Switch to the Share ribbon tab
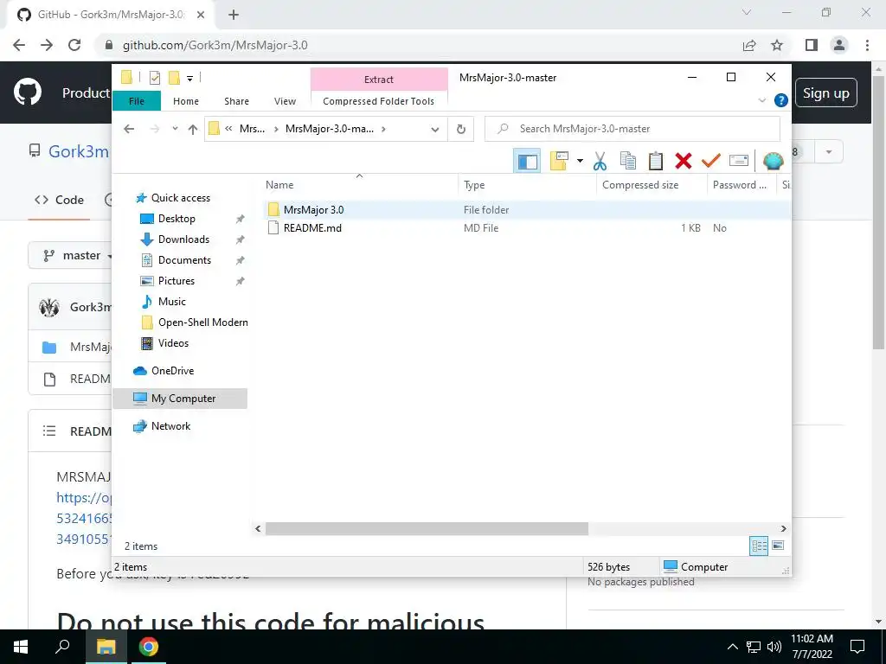Viewport: 886px width, 664px height. pos(236,101)
